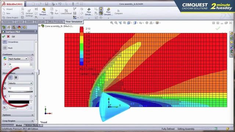The image size is (235, 132).
Task: Adjust the streamline count slider
Action: (21, 91)
